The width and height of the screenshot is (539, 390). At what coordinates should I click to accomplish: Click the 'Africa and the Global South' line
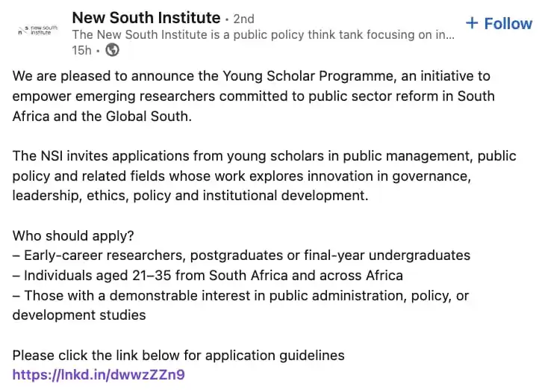[102, 116]
